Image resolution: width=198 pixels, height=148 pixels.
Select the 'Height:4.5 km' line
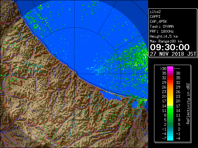[x=164, y=36]
